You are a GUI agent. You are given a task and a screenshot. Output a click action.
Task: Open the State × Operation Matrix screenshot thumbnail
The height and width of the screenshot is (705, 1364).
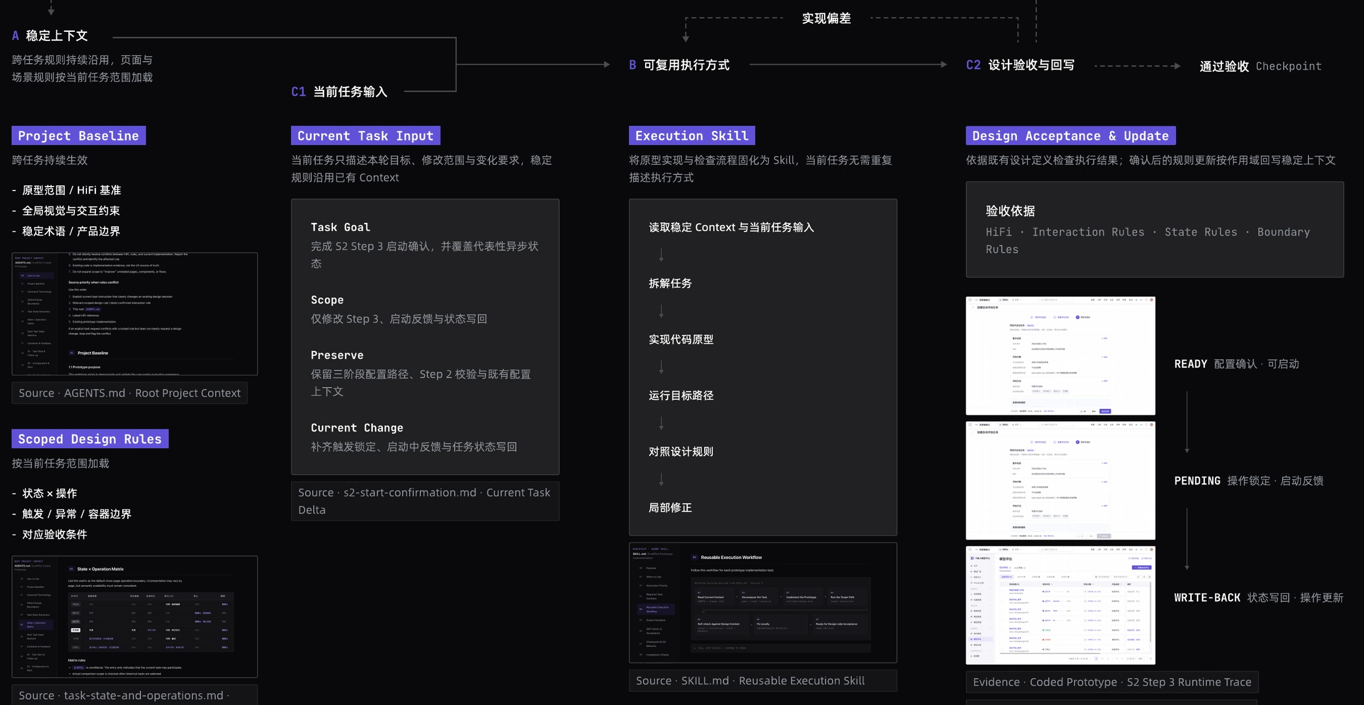point(135,617)
